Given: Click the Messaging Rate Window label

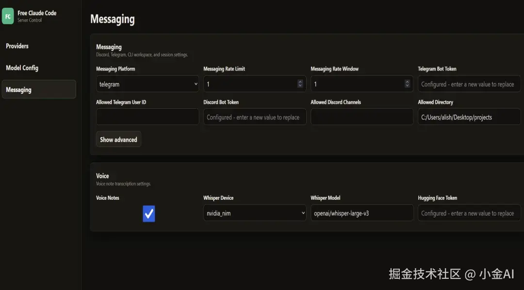Looking at the screenshot, I should tap(334, 69).
